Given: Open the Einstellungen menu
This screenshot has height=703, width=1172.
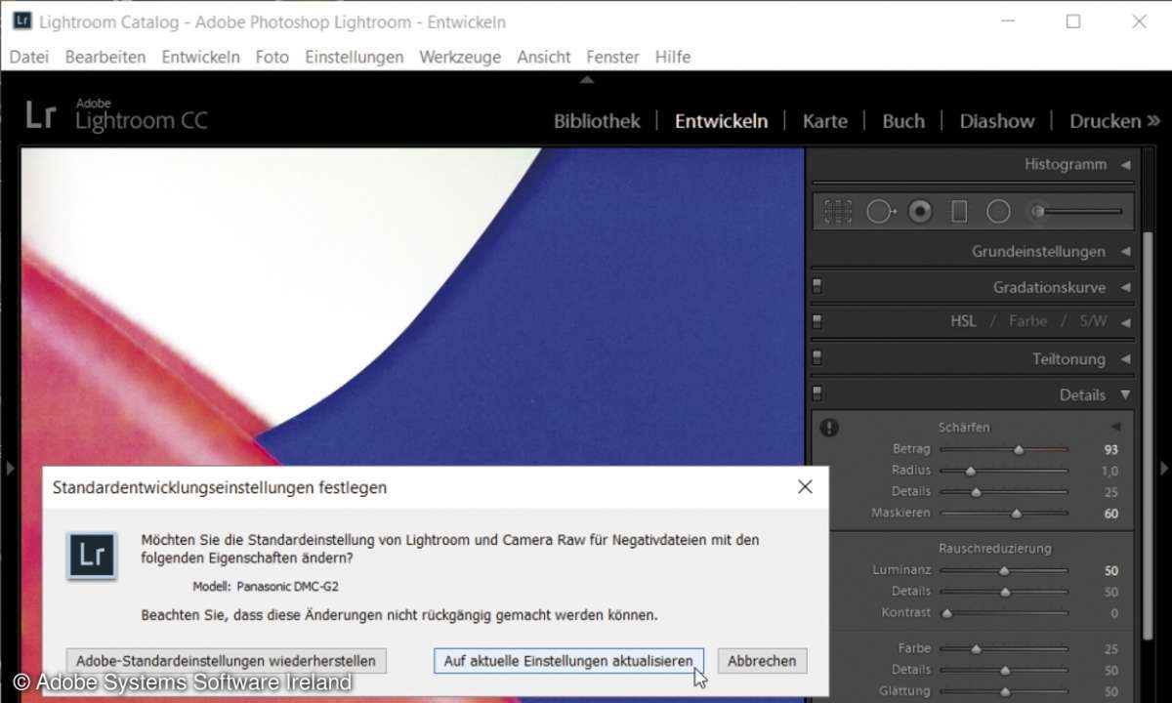Looking at the screenshot, I should pos(355,57).
